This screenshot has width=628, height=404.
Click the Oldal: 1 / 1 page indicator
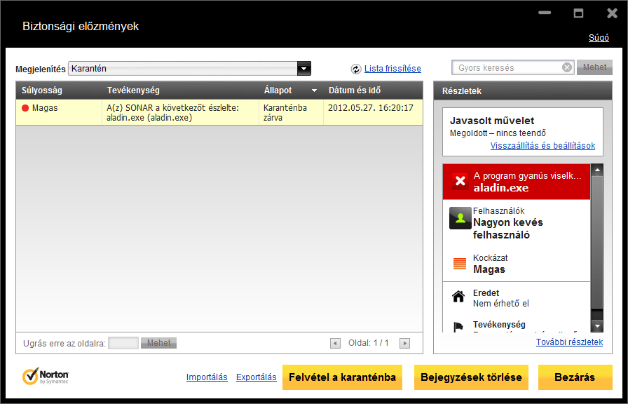[369, 343]
